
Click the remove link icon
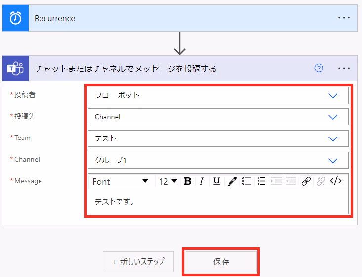point(321,181)
